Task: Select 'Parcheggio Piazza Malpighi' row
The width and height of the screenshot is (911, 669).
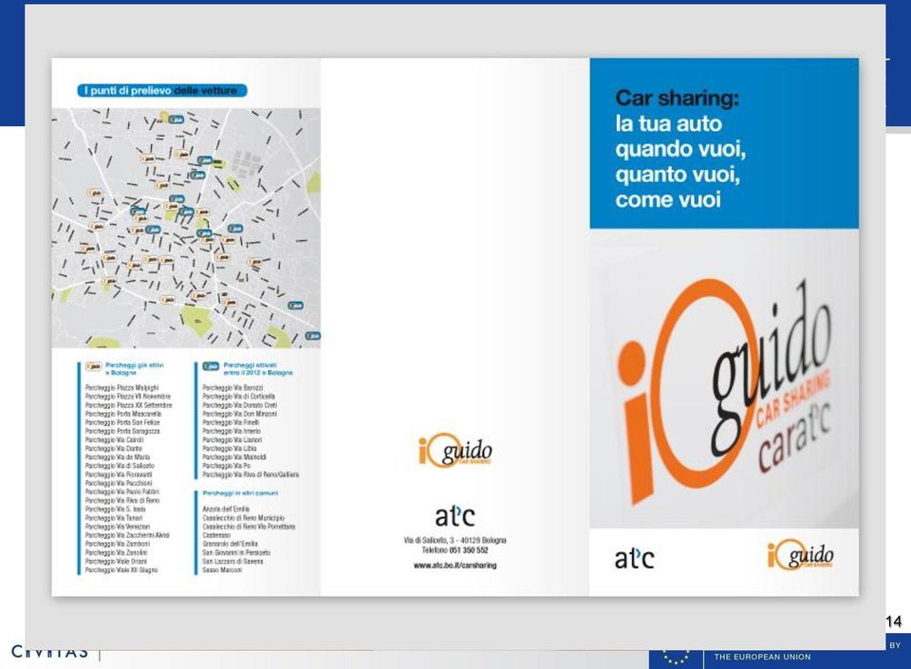Action: tap(122, 387)
